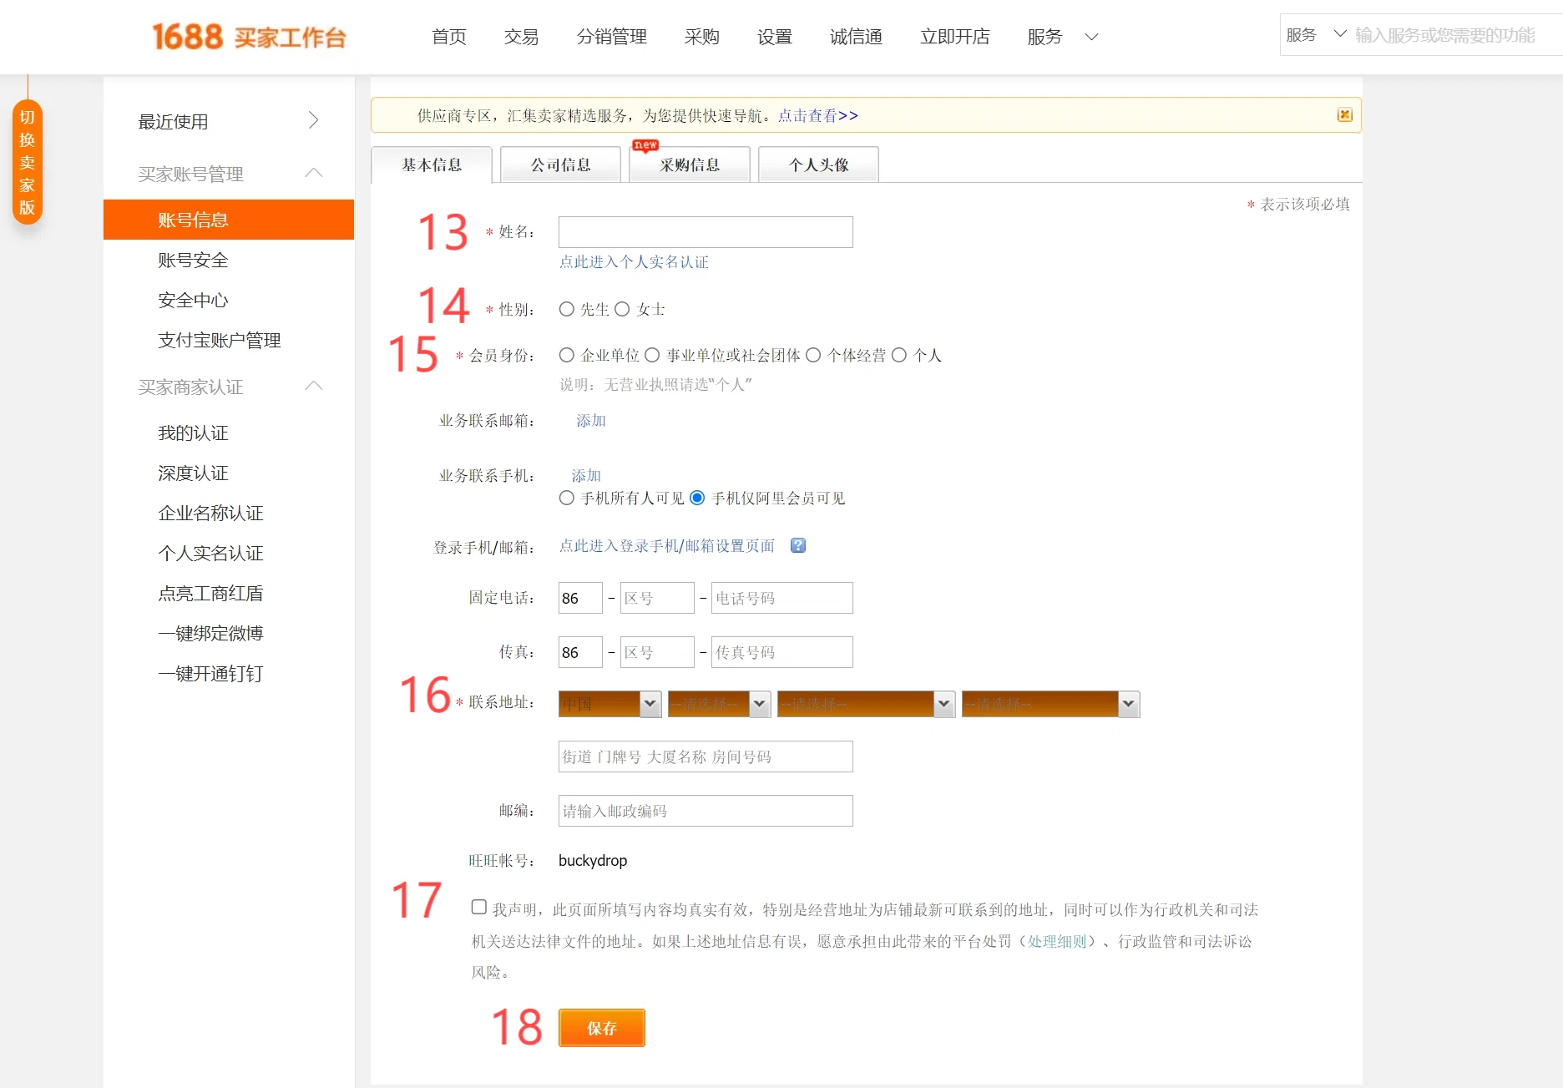Image resolution: width=1563 pixels, height=1088 pixels.
Task: Open the 服务 navigation dropdown arrow
Action: (x=1091, y=37)
